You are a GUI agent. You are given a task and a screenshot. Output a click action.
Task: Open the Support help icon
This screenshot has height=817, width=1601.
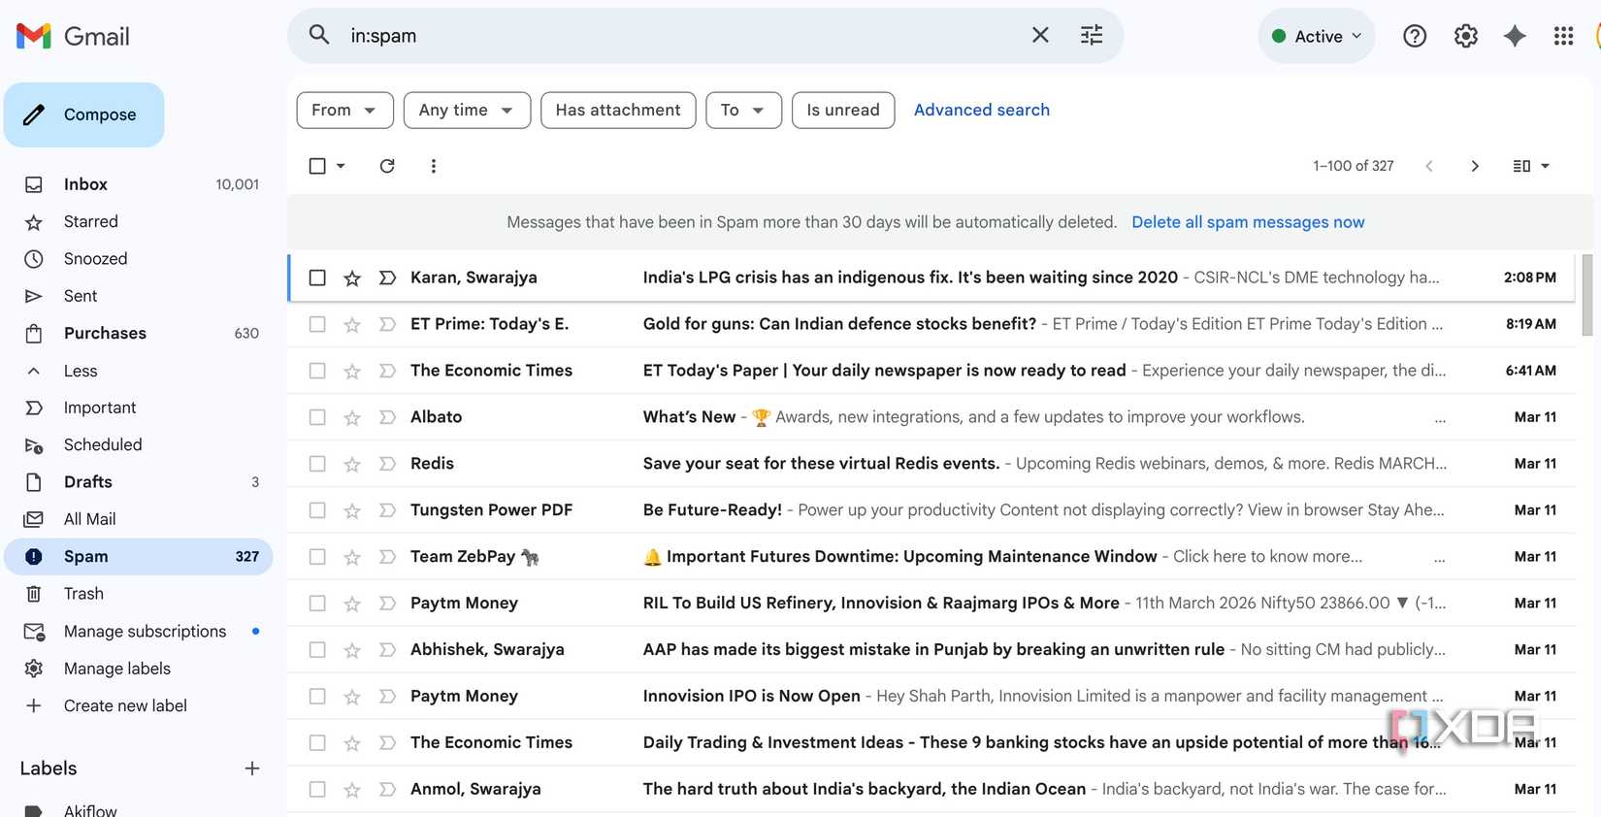(x=1415, y=36)
